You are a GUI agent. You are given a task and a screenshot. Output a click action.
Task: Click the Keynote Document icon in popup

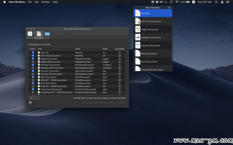click(138, 46)
